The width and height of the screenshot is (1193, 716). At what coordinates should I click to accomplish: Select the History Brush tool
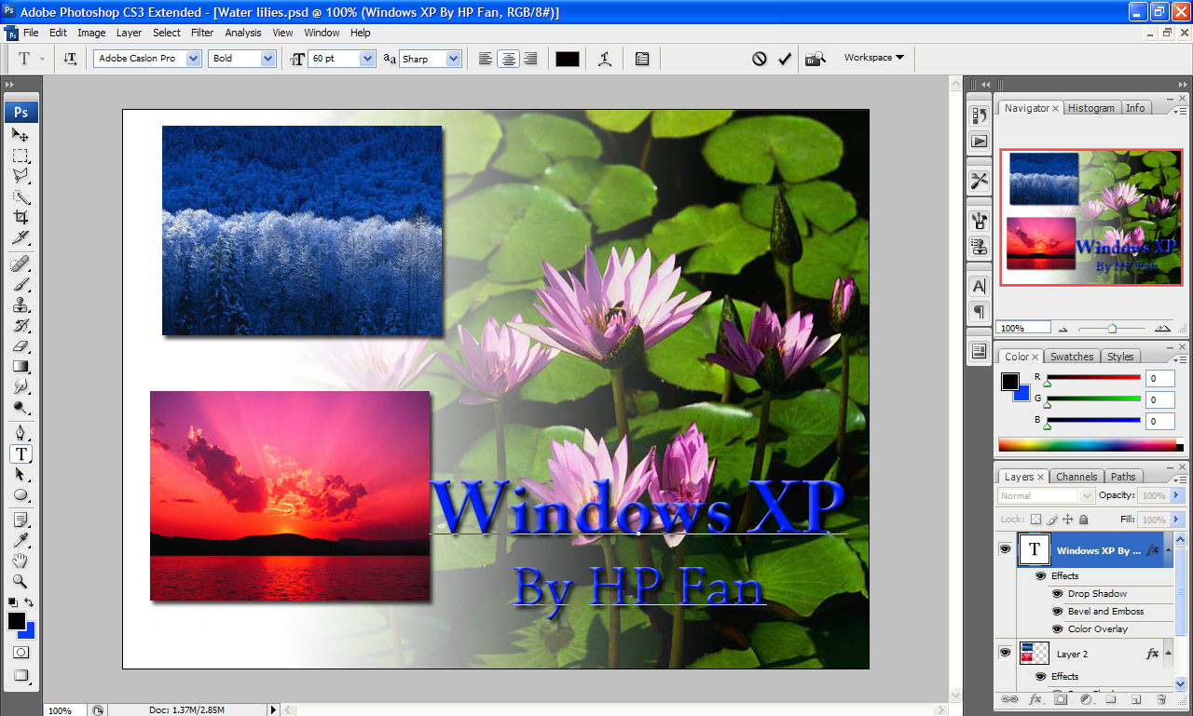pos(21,326)
